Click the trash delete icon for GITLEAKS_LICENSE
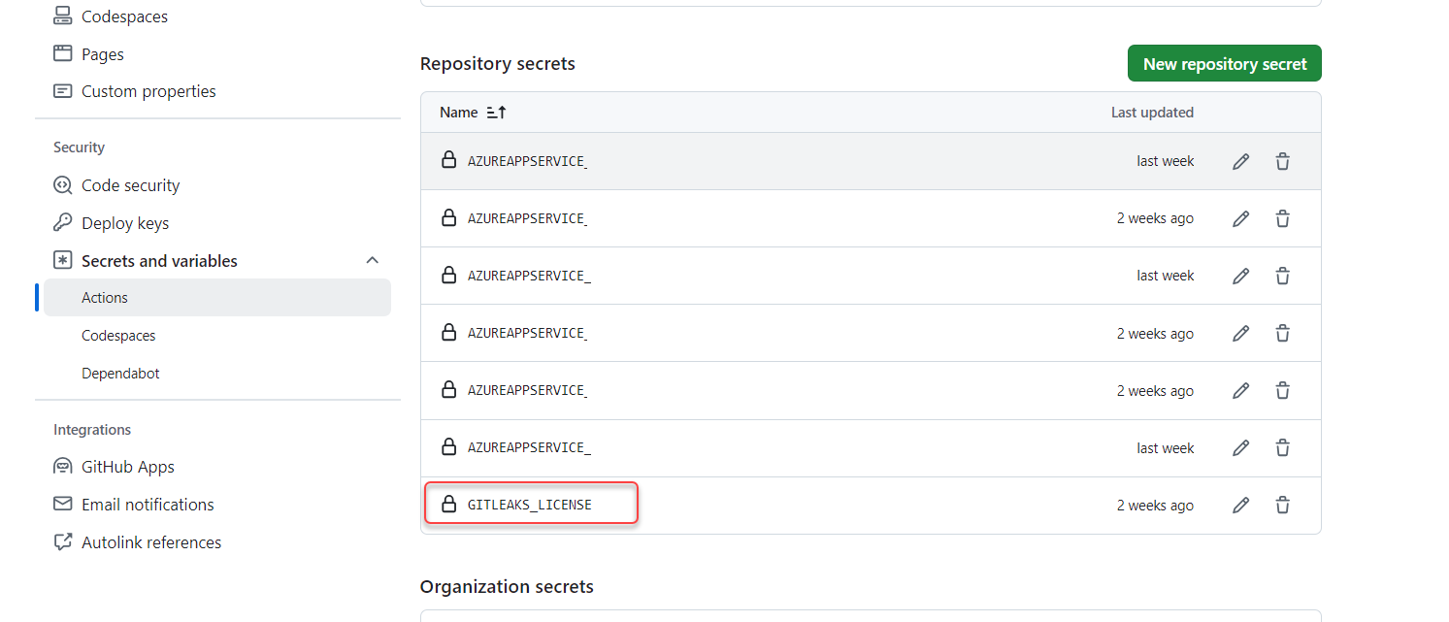Viewport: 1449px width, 622px height. point(1282,506)
